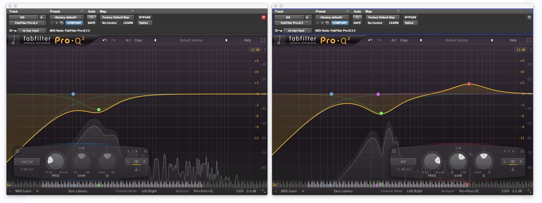The height and width of the screenshot is (203, 542).
Task: Open gain-Q gear settings in the GG window
Action: [470, 154]
